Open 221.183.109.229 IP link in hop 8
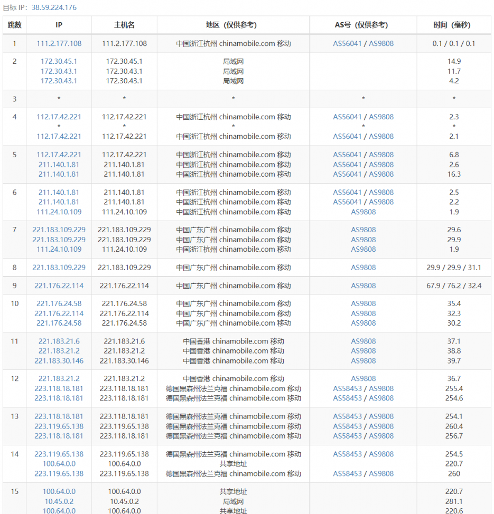The image size is (494, 514). [59, 268]
